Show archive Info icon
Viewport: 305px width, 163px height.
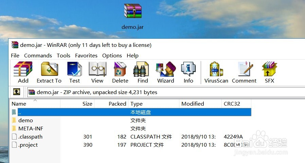[x=188, y=69]
